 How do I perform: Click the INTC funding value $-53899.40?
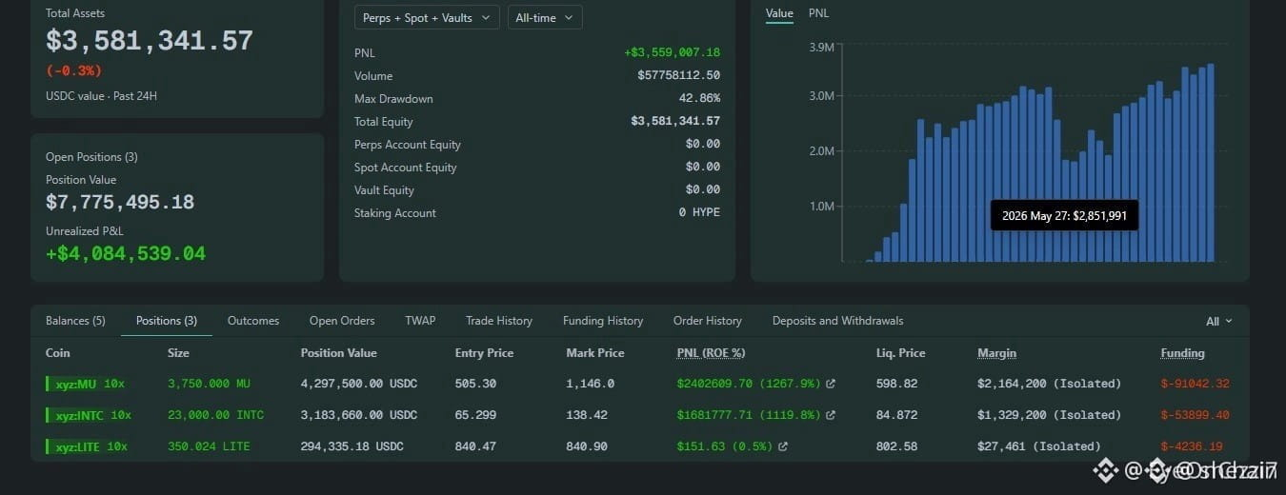coord(1195,415)
